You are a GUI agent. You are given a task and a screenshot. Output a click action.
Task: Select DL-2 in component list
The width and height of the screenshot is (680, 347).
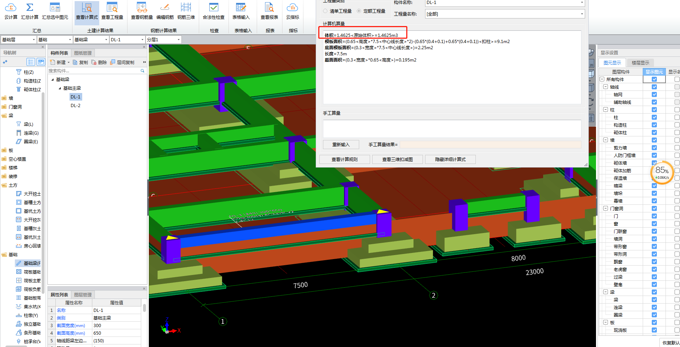[x=75, y=105]
